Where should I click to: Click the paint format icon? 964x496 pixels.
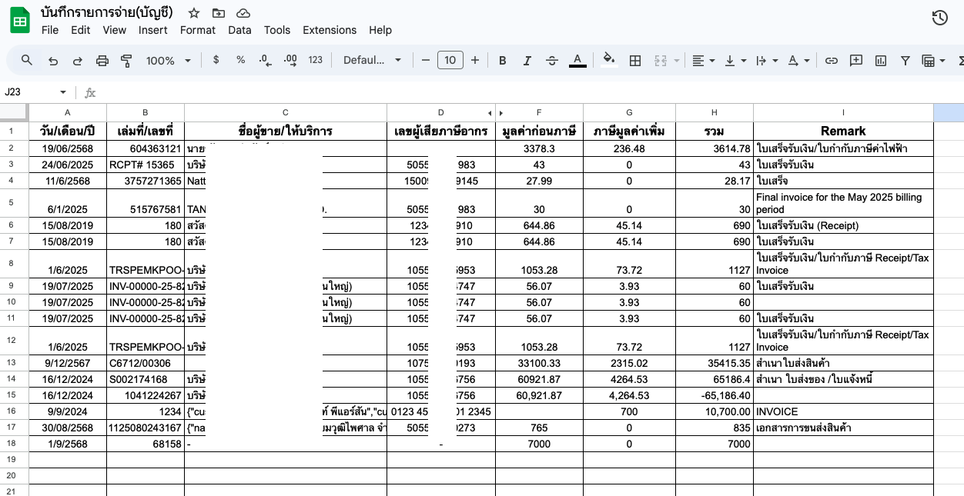126,60
